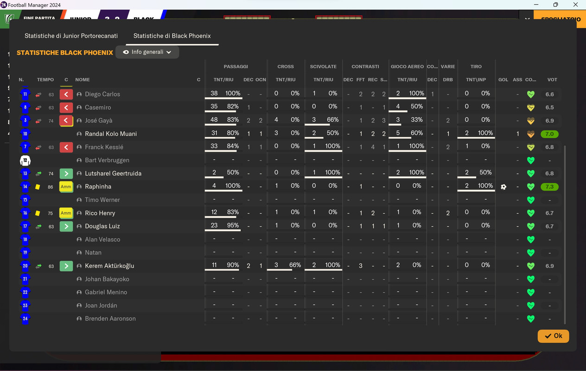The width and height of the screenshot is (586, 371).
Task: Sort by the ASS column header
Action: click(517, 80)
